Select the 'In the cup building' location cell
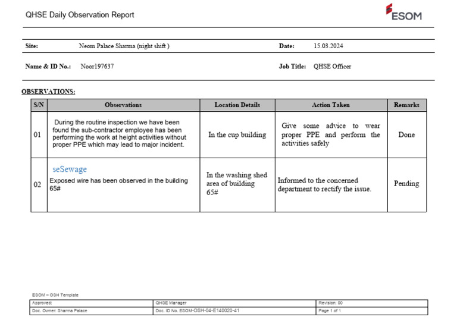 click(237, 135)
